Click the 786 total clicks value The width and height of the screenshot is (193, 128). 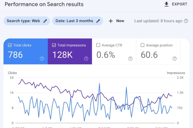(15, 55)
